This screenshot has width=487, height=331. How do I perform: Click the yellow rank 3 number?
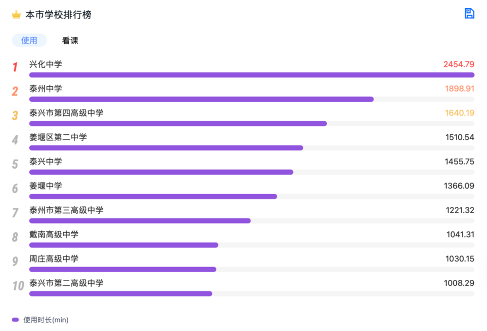[x=15, y=115]
